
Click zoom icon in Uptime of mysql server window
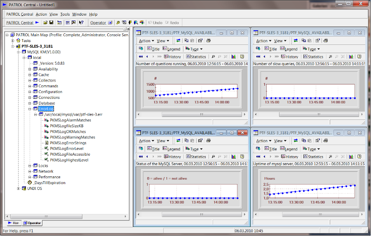[330, 157]
